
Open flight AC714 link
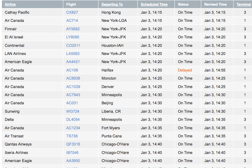tap(72, 20)
